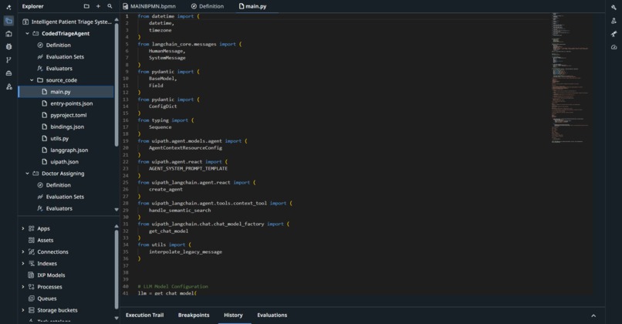
Task: Click the hierarchy nodes icon in the sidebar
Action: (8, 86)
